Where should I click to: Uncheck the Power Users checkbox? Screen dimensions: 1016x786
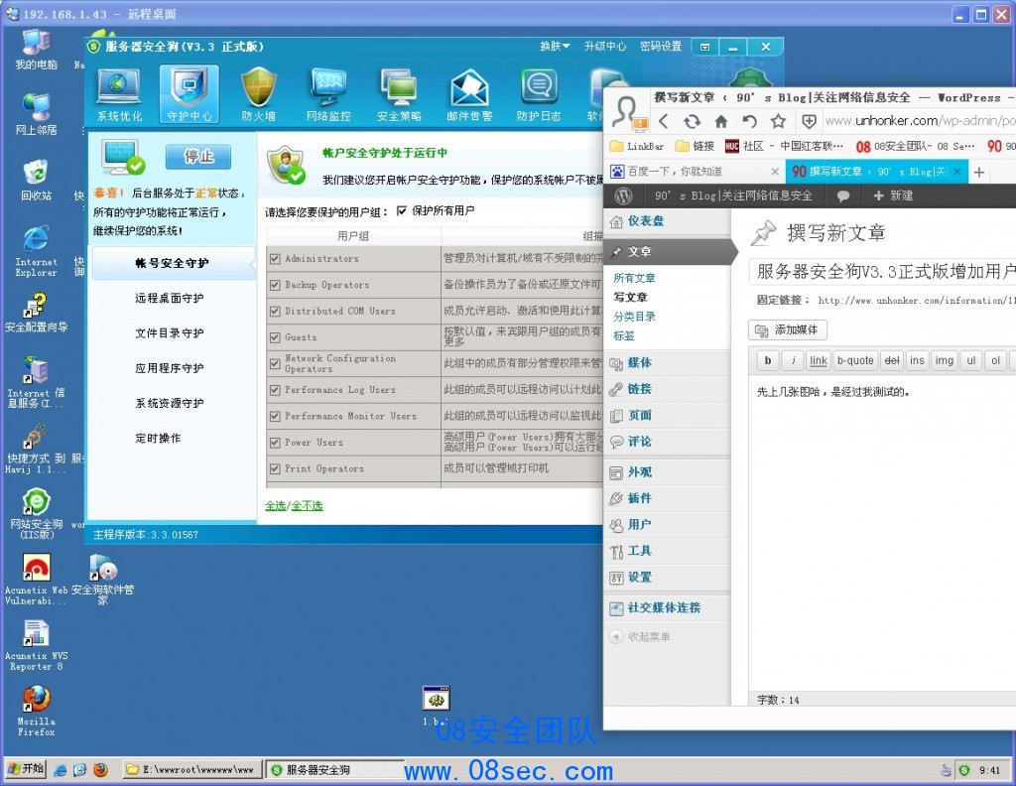coord(275,443)
